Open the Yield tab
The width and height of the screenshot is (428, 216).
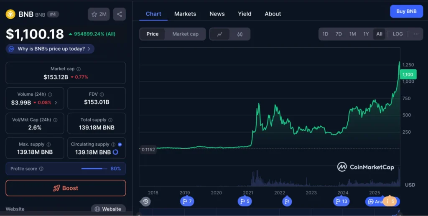[x=245, y=14]
